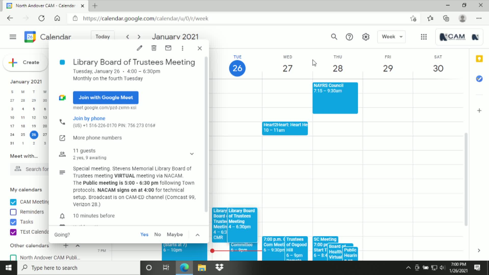Edit event with the pencil icon
The height and width of the screenshot is (275, 489).
coord(139,48)
